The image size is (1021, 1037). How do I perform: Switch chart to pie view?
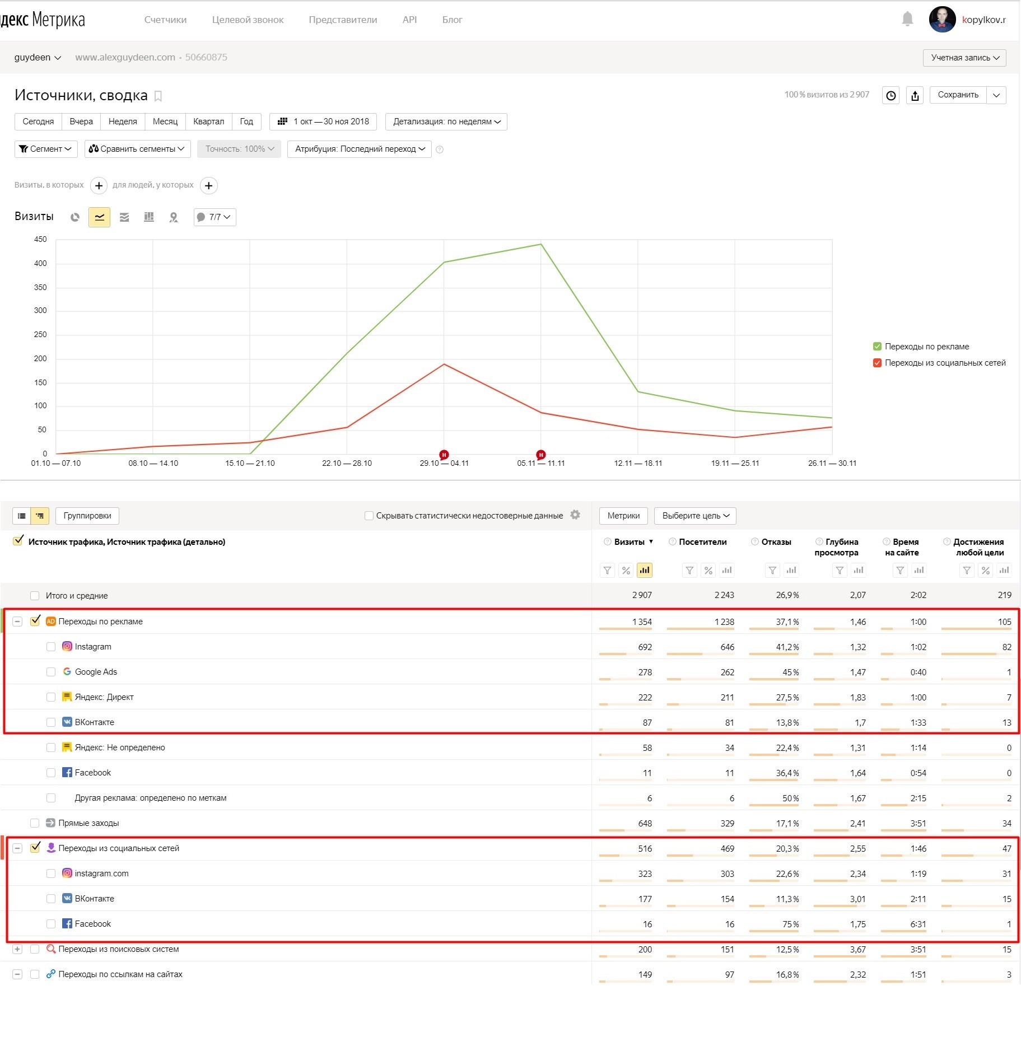click(75, 217)
